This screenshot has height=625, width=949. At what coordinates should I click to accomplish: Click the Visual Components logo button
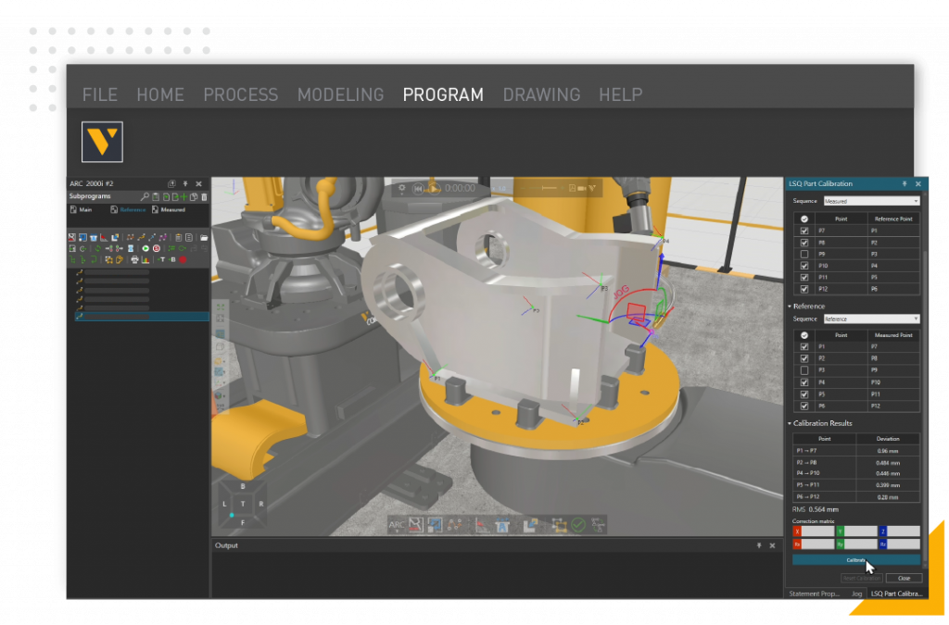click(x=102, y=142)
